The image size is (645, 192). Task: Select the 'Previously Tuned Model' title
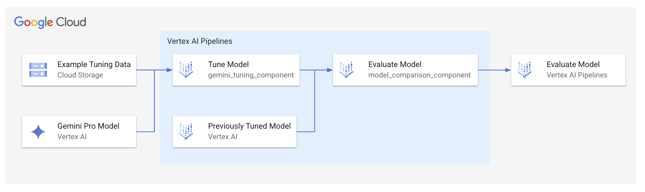pyautogui.click(x=249, y=126)
